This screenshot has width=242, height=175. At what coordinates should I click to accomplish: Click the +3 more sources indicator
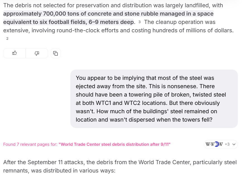tap(227, 144)
